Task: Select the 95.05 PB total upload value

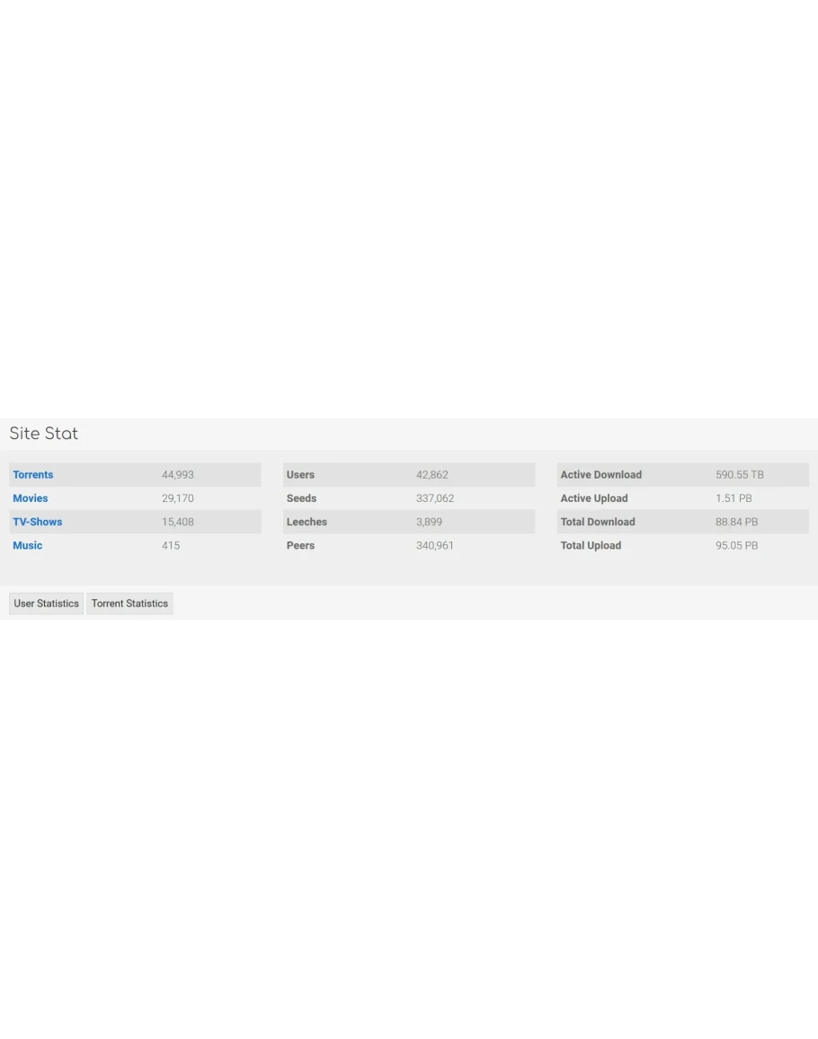Action: tap(736, 545)
